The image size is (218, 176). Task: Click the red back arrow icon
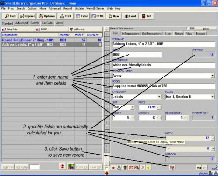pos(113,168)
